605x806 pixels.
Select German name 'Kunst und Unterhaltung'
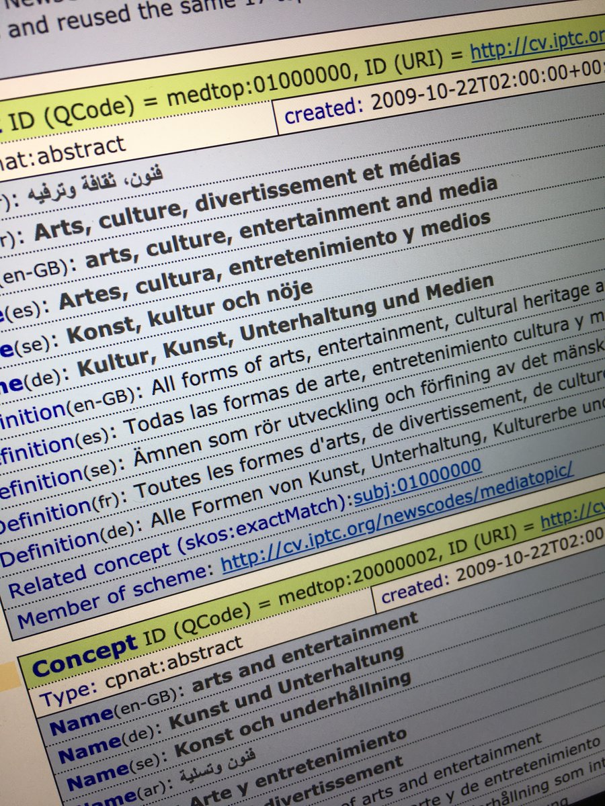286,686
